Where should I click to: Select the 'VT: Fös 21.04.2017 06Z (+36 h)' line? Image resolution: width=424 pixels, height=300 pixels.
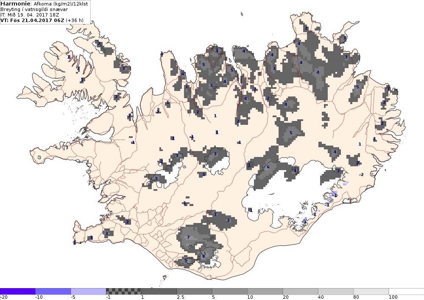(42, 20)
